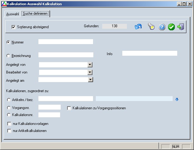Viewport: 194px width, 150px height.
Task: Start search with the flashlight icon
Action: coord(151,27)
